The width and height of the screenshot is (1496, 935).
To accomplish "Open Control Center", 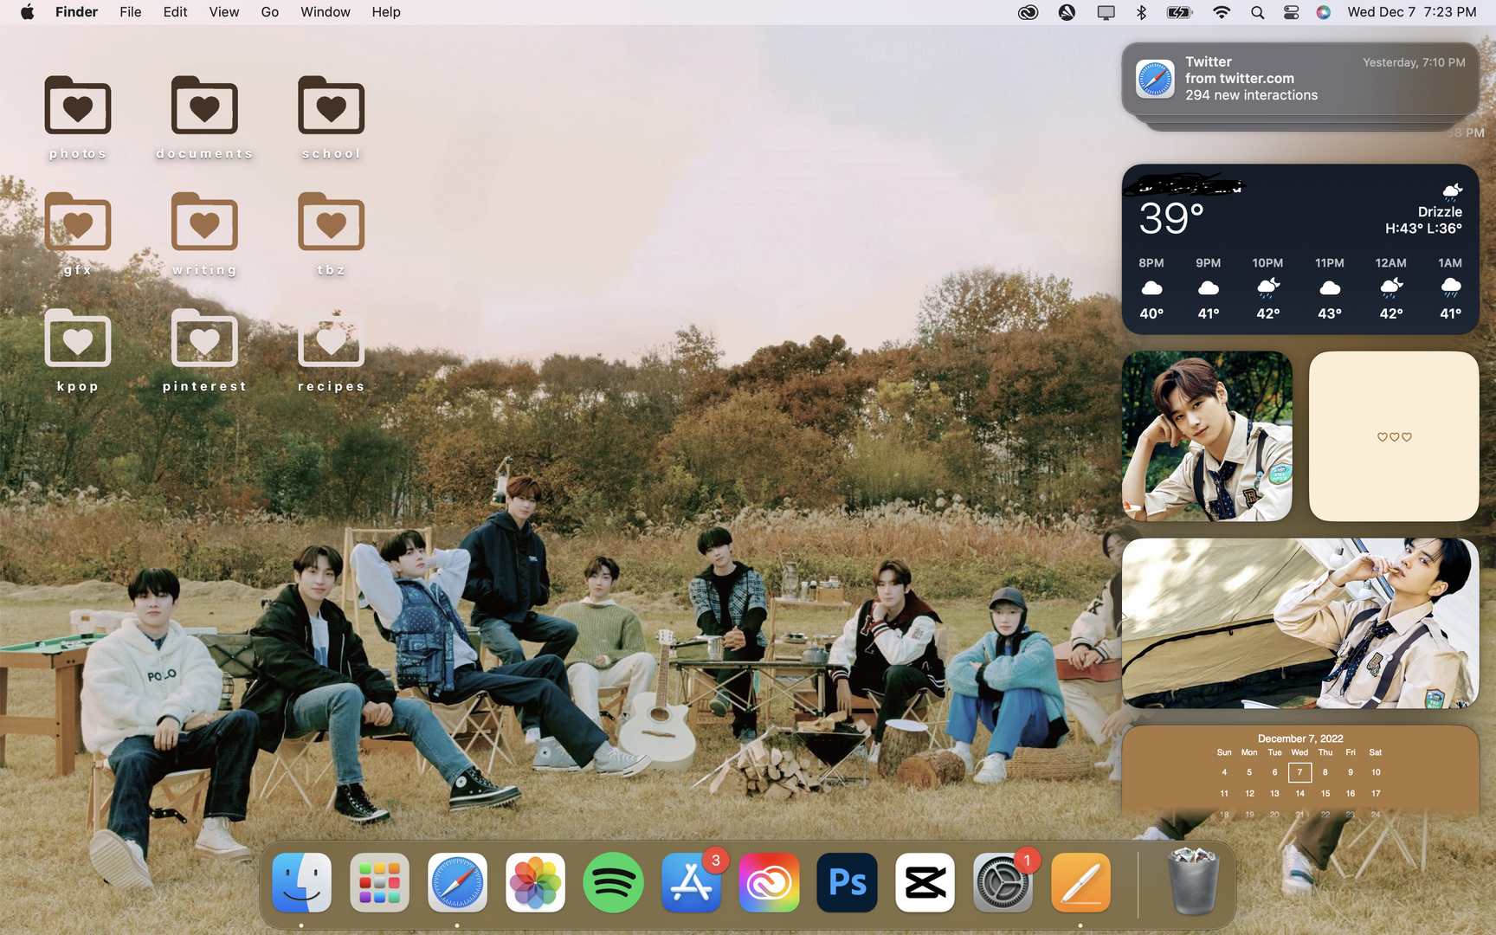I will pos(1291,12).
